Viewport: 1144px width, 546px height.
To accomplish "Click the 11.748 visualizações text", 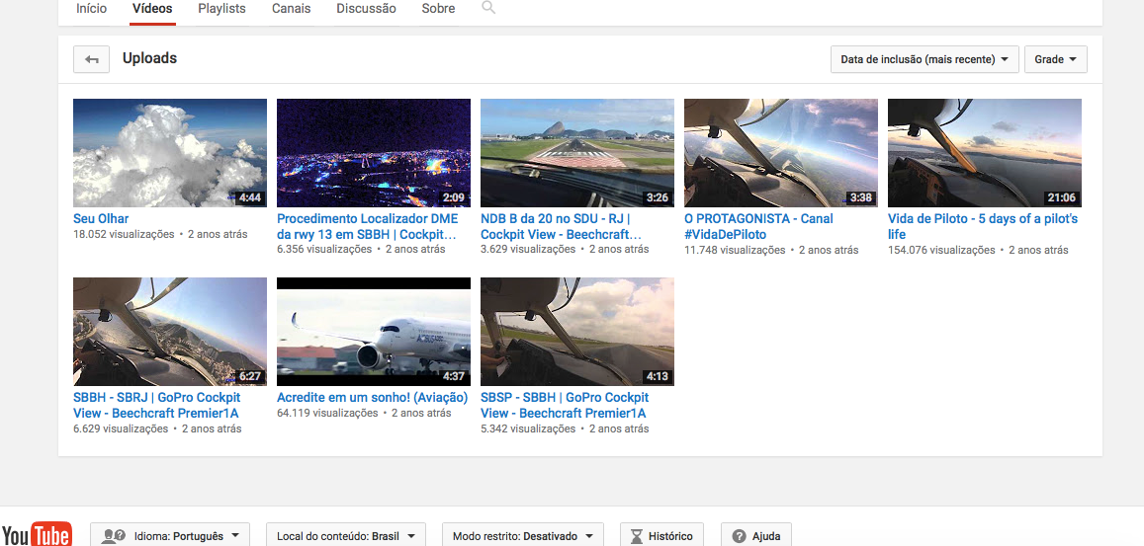I will click(x=735, y=250).
